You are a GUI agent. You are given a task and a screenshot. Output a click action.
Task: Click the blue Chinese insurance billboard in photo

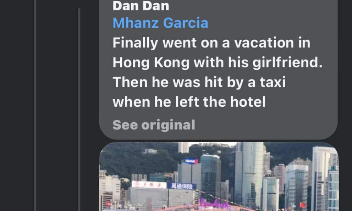click(181, 186)
